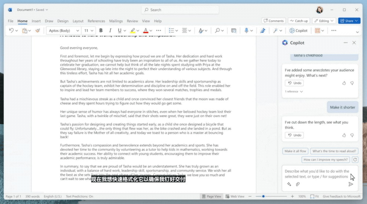This screenshot has width=367, height=204.
Task: Open the References tab
Action: [96, 21]
